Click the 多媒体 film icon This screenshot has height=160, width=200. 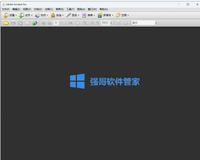point(100,15)
